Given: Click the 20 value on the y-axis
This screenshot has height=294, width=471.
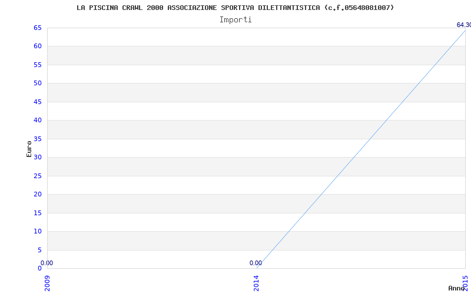Looking at the screenshot, I should pos(38,195).
